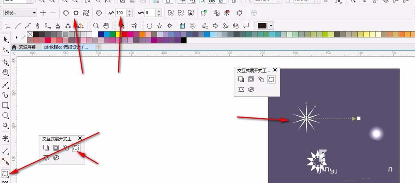This screenshot has height=183, width=415.
Task: Select twister distortion mode
Action: click(86, 13)
